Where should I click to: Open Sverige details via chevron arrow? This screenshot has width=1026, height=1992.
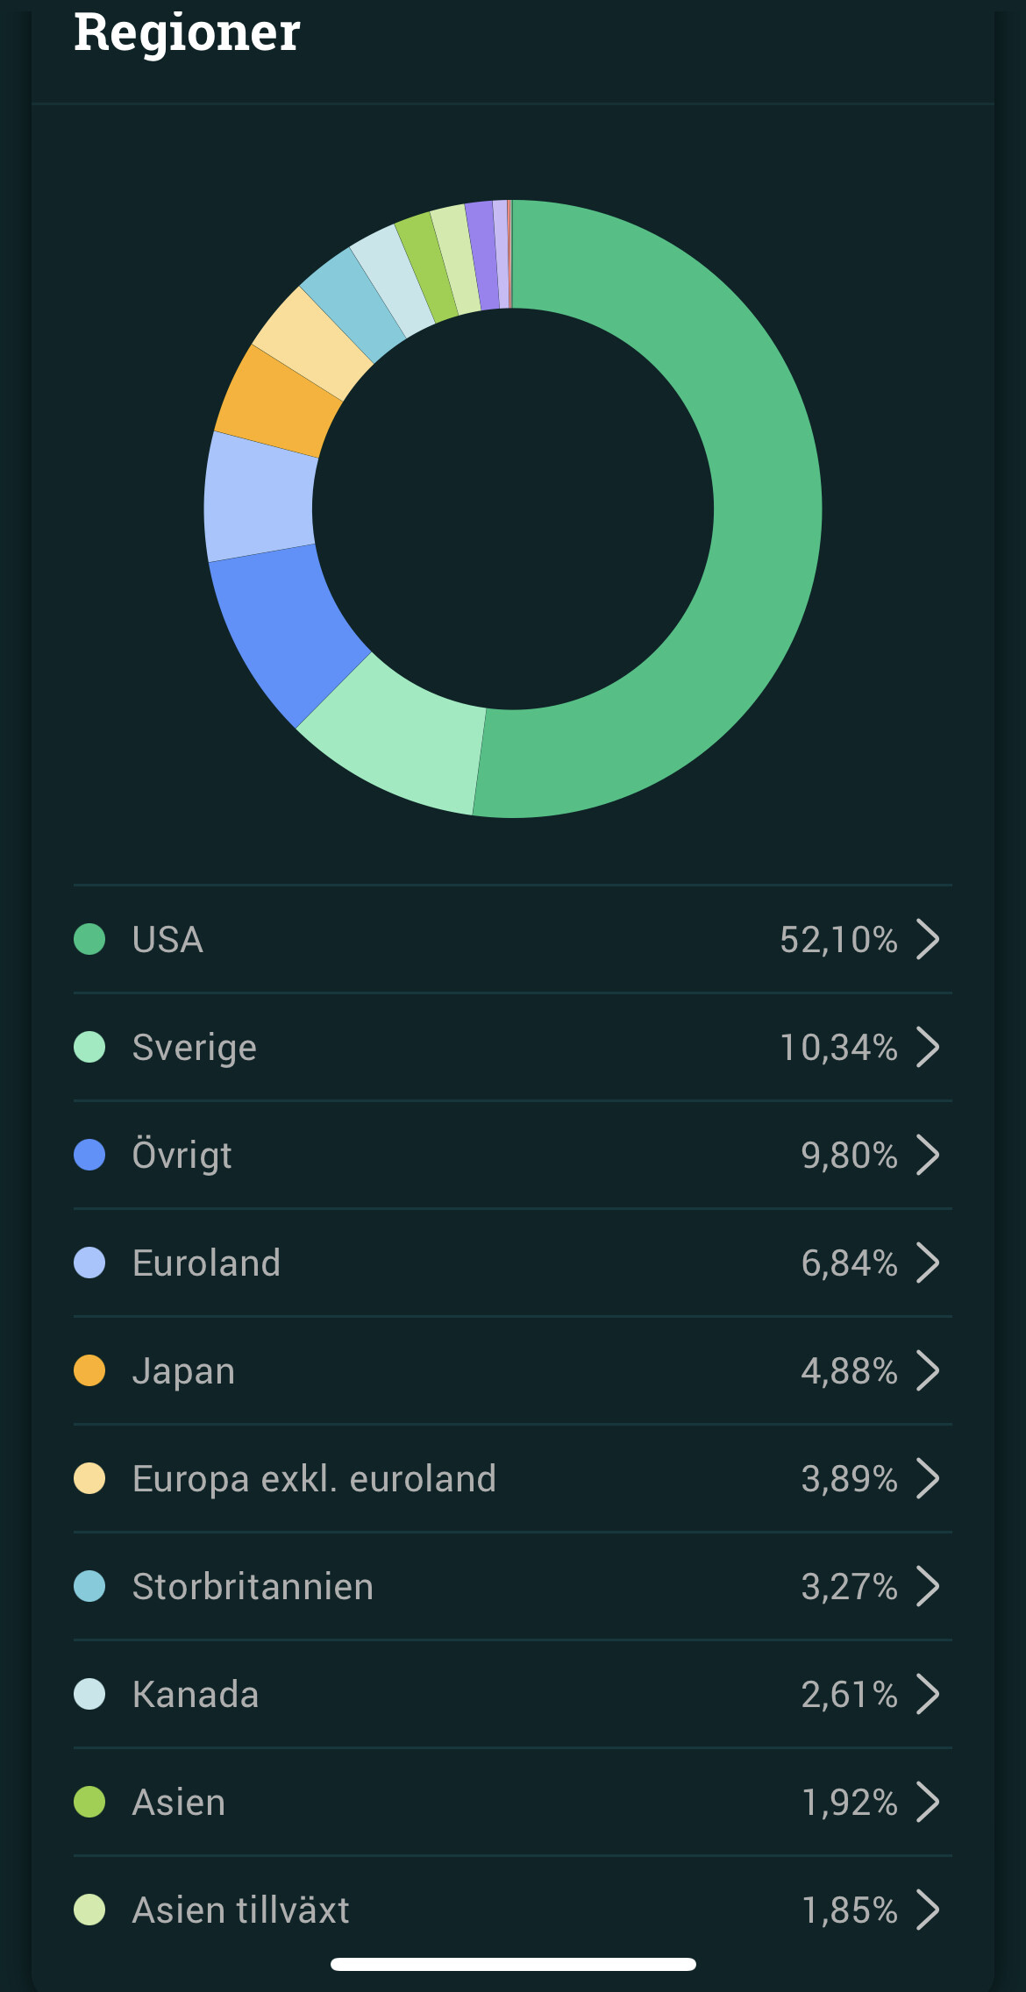coord(928,1048)
